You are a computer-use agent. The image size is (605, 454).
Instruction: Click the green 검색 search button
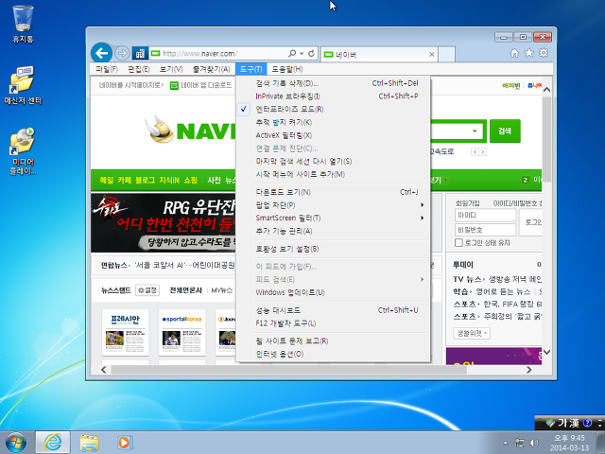pyautogui.click(x=505, y=131)
